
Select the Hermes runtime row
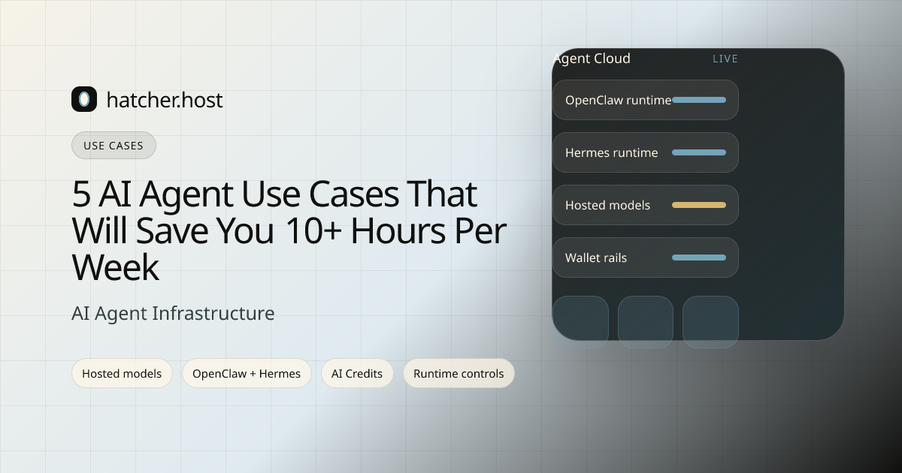pyautogui.click(x=646, y=152)
